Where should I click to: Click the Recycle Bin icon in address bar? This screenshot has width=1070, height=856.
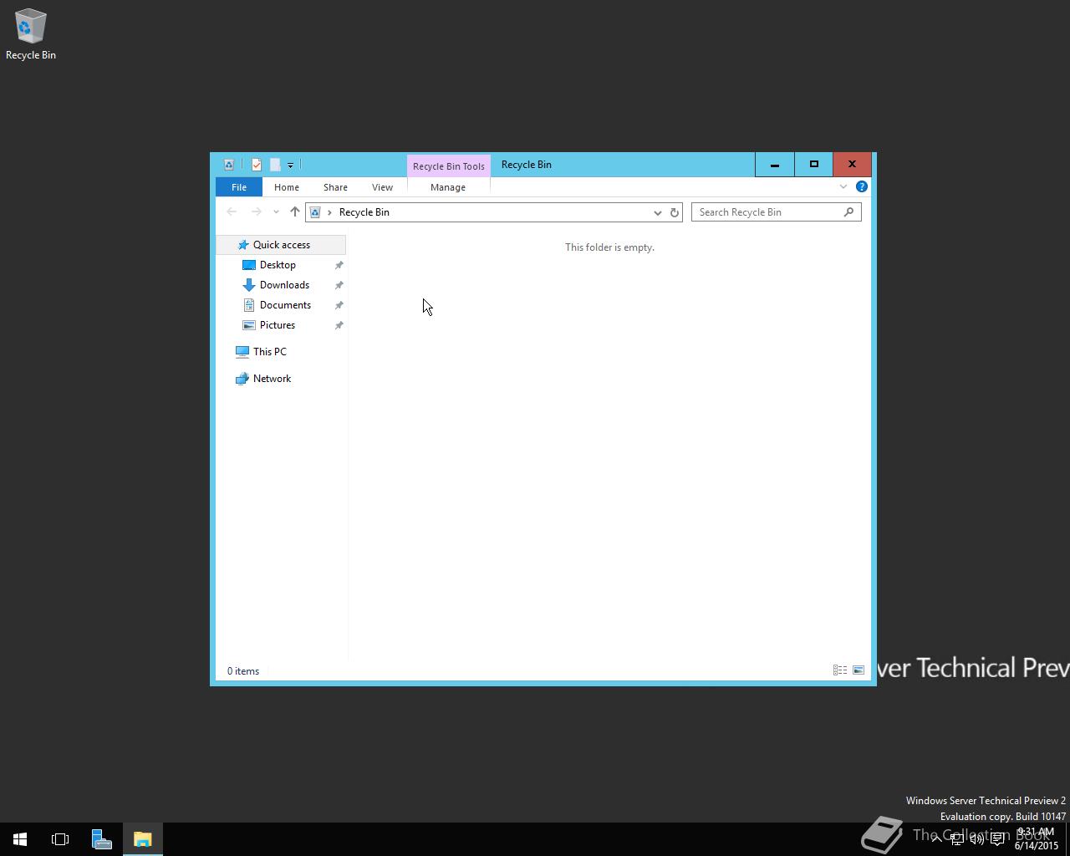[x=315, y=212]
